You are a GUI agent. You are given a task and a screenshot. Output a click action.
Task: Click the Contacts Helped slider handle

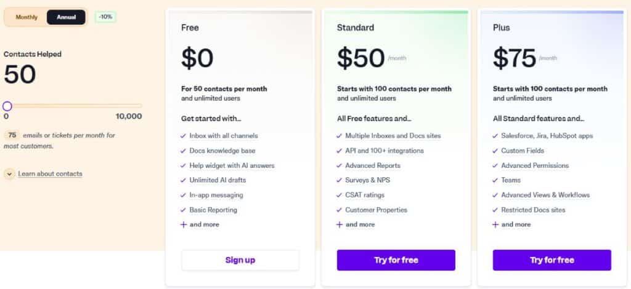pyautogui.click(x=7, y=106)
